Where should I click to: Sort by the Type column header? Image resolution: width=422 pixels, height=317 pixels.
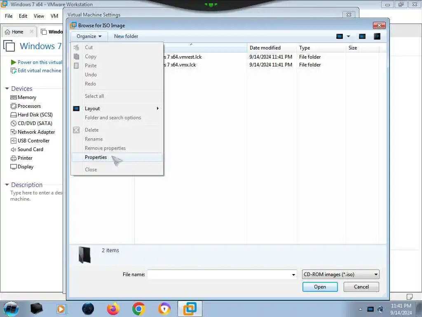(321, 48)
